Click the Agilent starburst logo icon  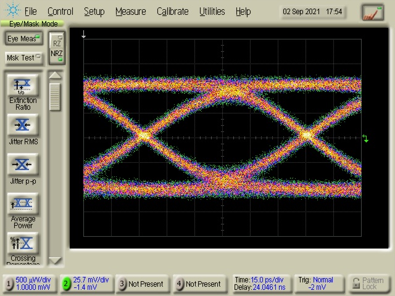[12, 10]
